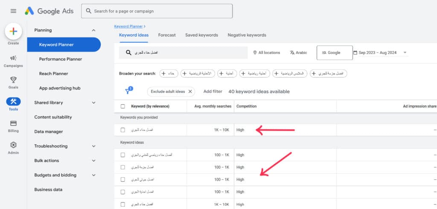The width and height of the screenshot is (437, 209).
Task: Check the أفضل حذاء رياضي للمشي والجري row
Action: coord(123,155)
